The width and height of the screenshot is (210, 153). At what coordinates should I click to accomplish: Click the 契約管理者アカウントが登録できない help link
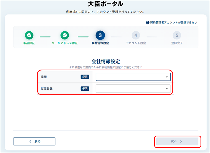coord(174,23)
